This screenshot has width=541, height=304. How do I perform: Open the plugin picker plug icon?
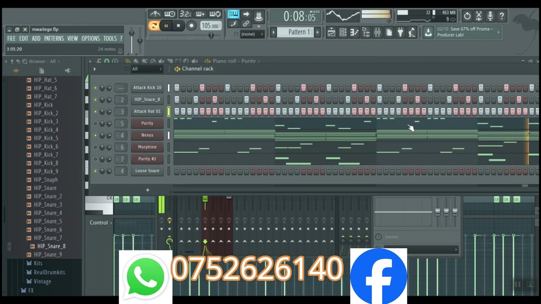(x=400, y=32)
